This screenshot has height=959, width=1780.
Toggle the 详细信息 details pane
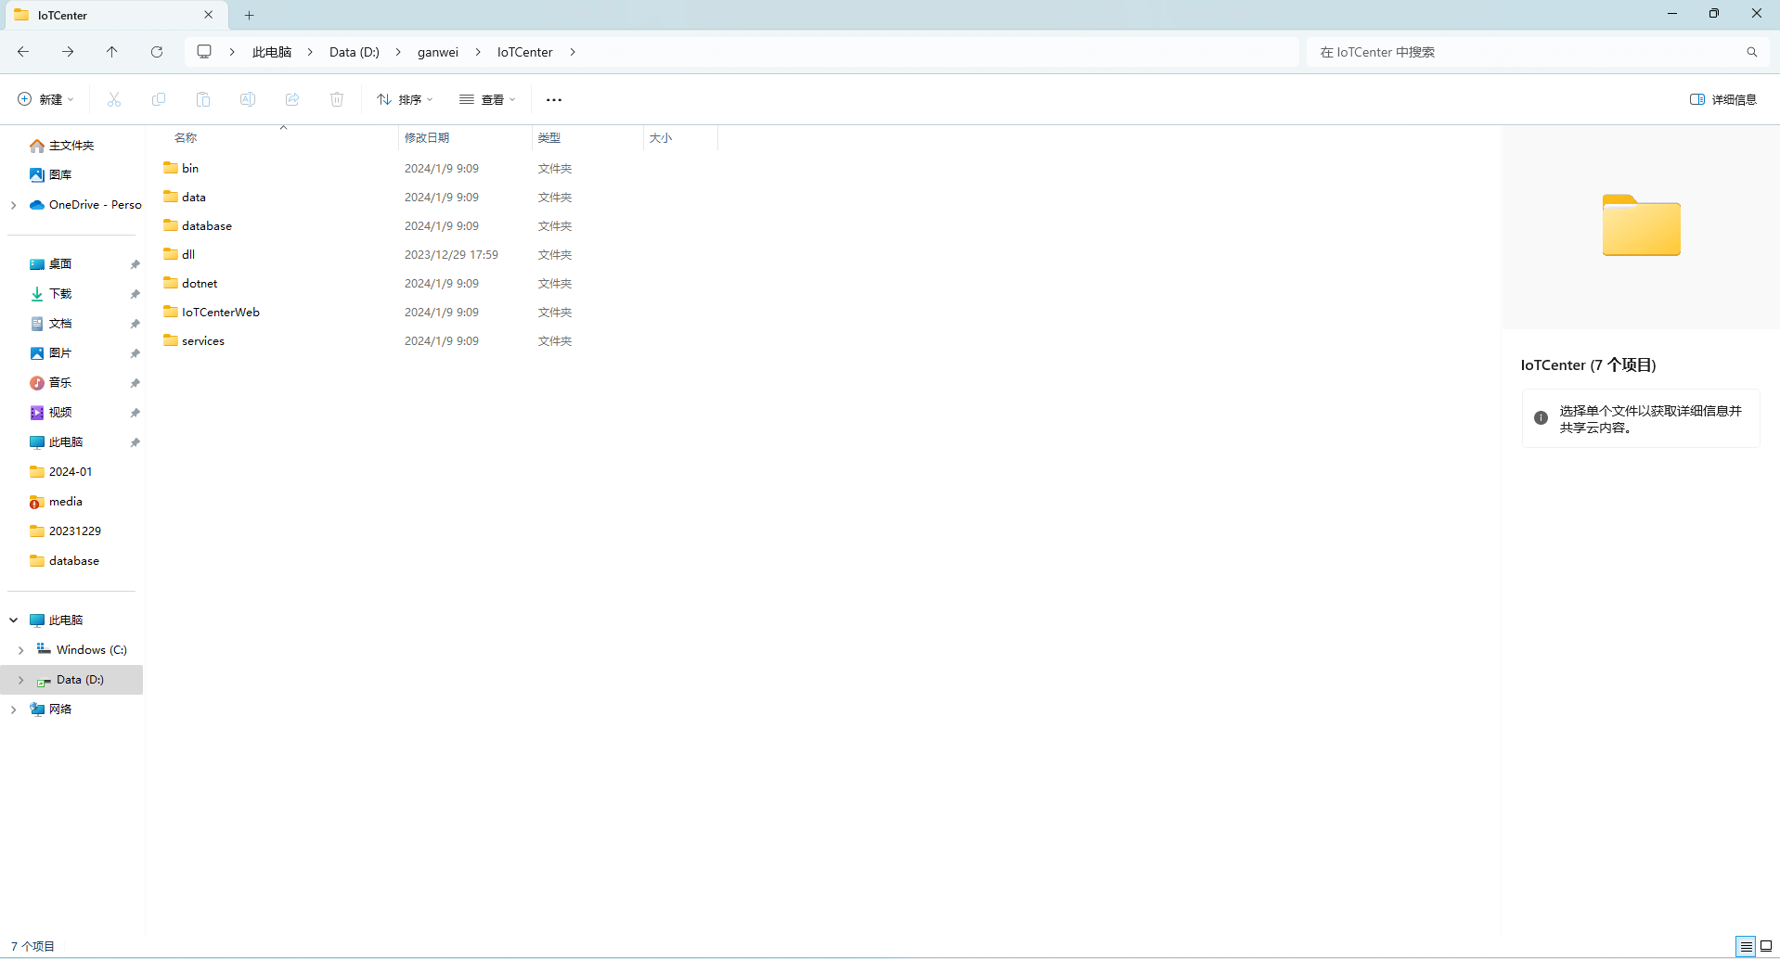click(x=1722, y=99)
